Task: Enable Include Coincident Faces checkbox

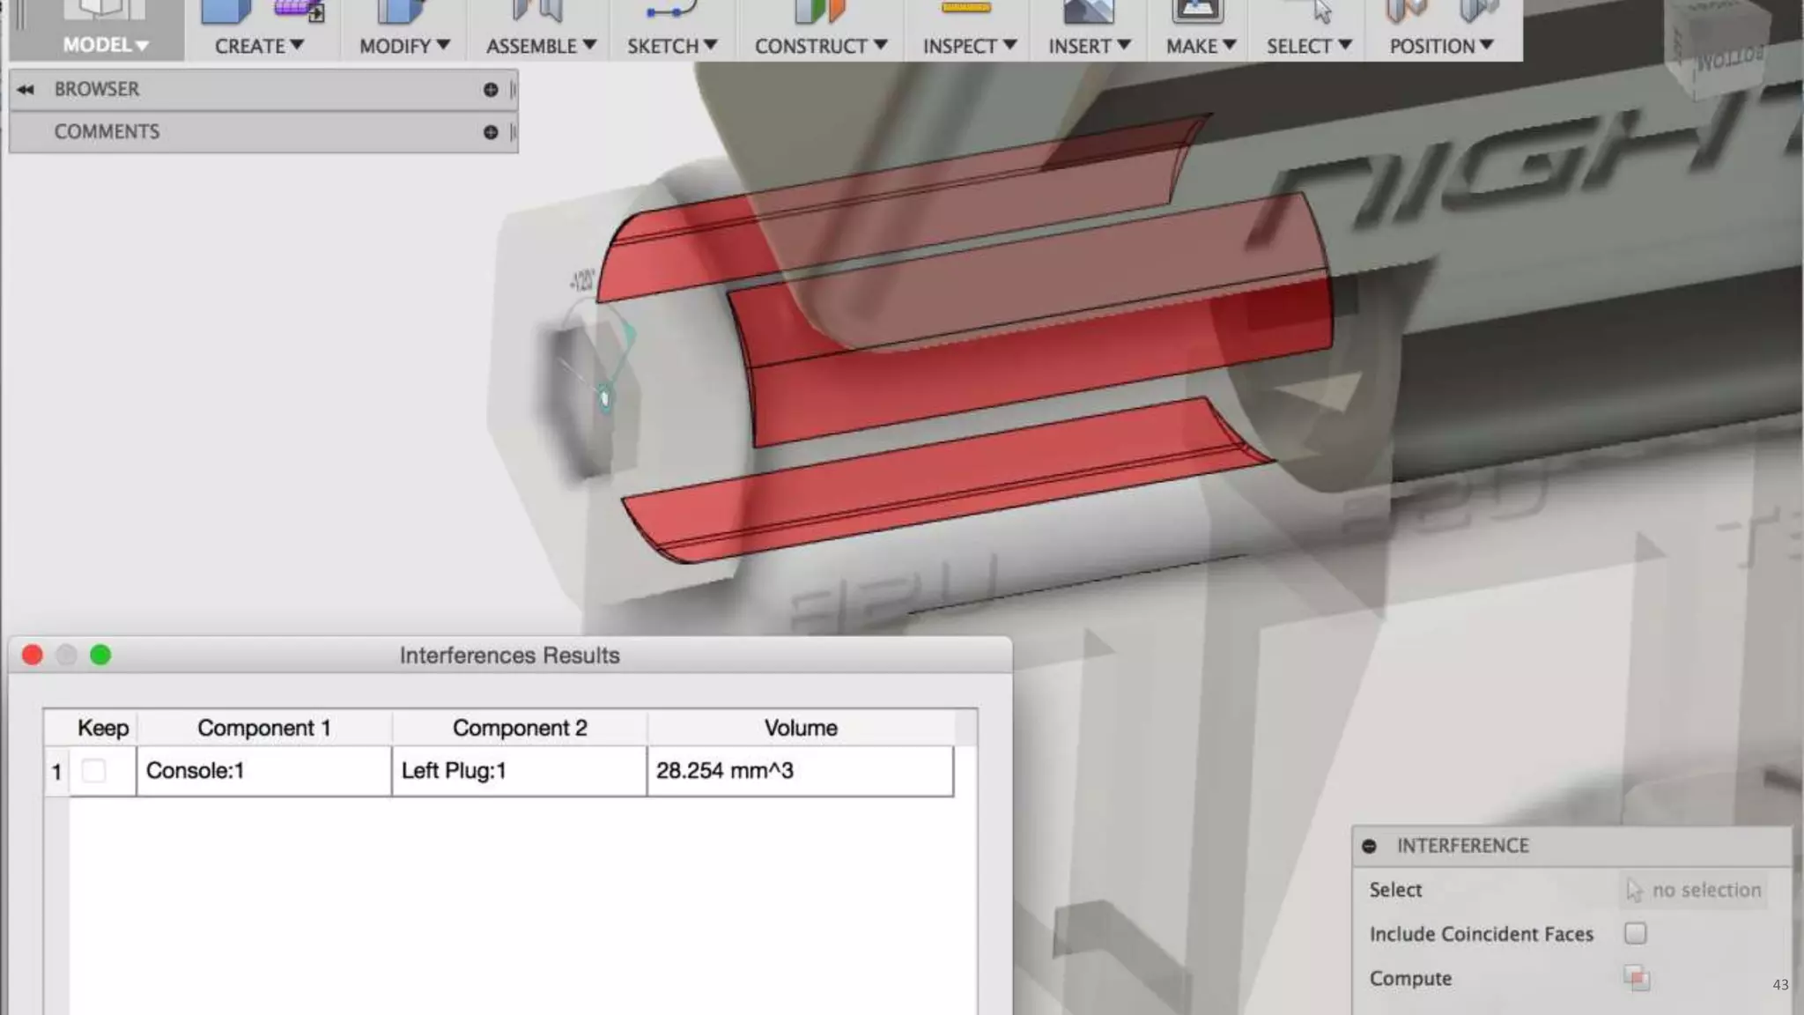Action: pyautogui.click(x=1635, y=933)
